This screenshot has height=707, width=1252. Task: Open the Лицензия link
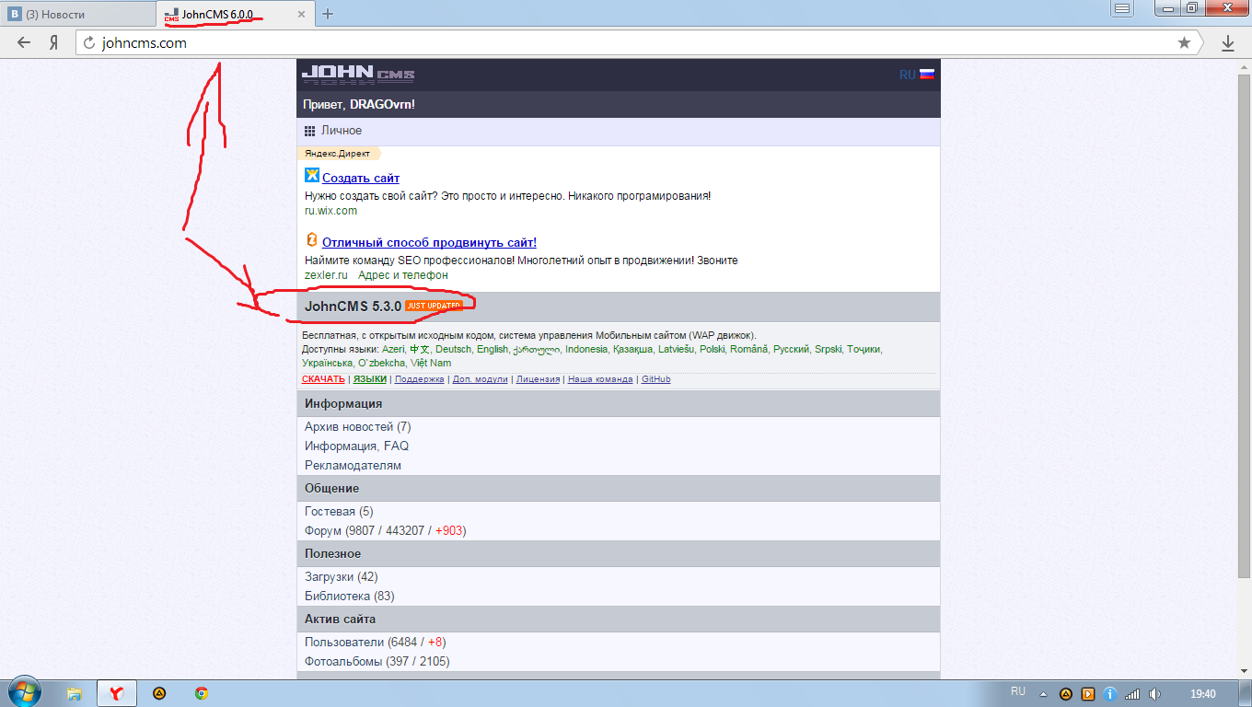pos(538,379)
